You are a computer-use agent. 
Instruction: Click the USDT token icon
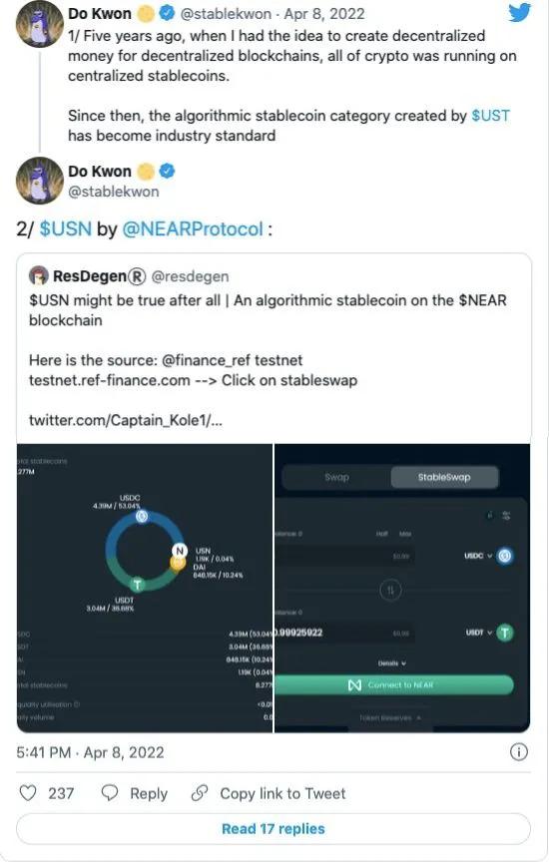tap(504, 632)
